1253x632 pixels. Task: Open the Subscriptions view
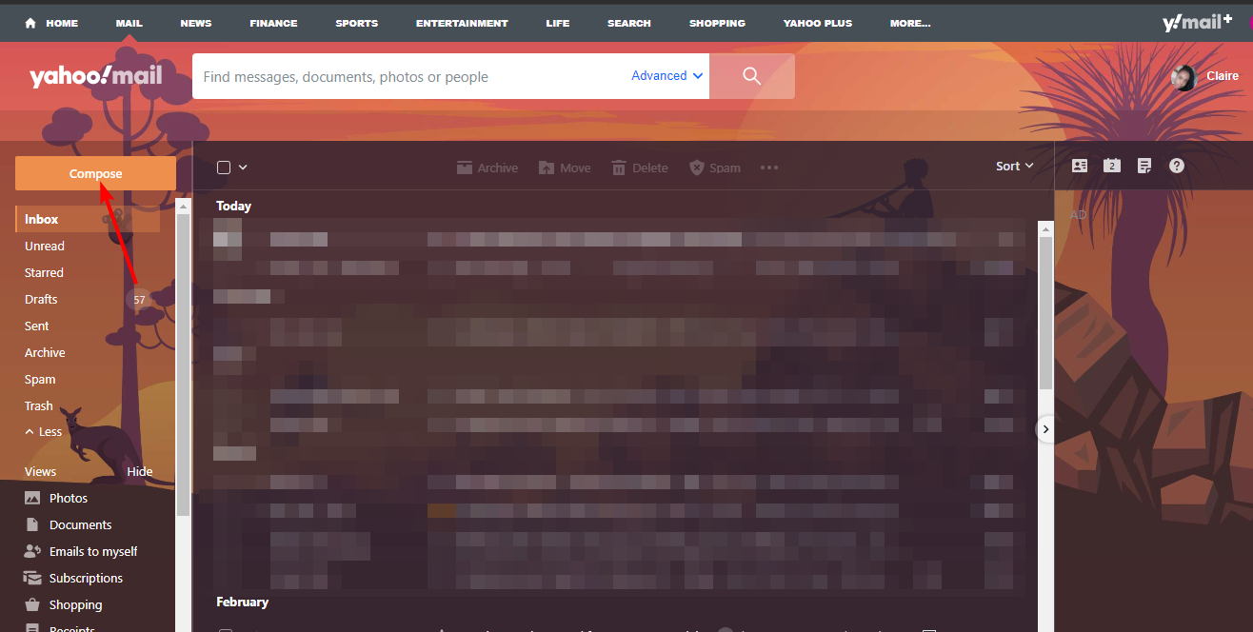coord(73,578)
